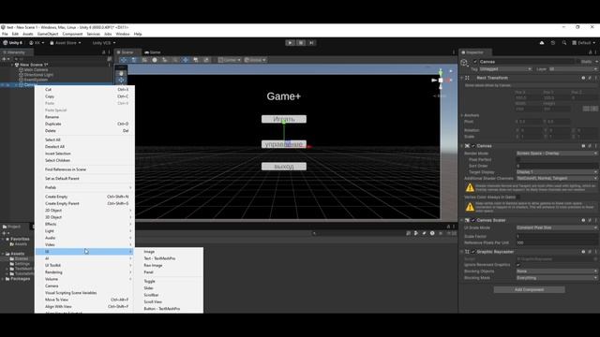
Task: Toggle the Canvas Scaler enabled checkbox
Action: (473, 221)
